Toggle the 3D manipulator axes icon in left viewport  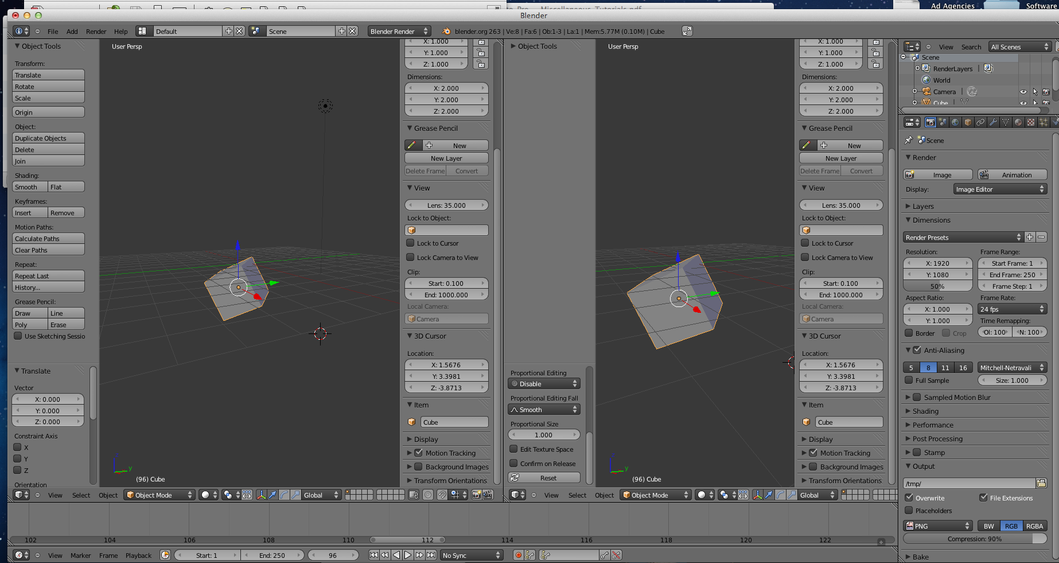[261, 495]
